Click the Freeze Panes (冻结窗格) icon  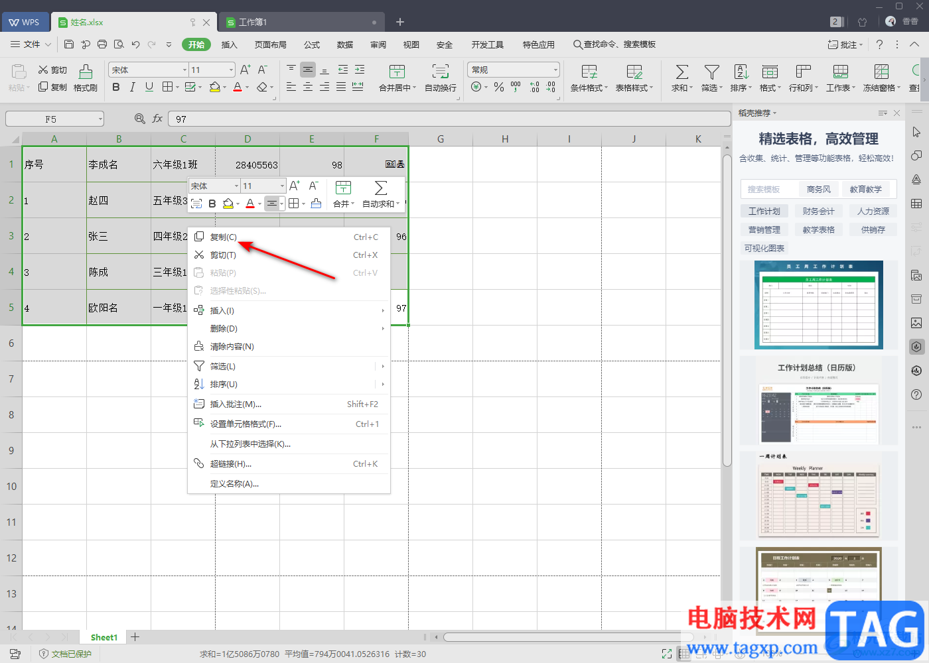[x=881, y=72]
